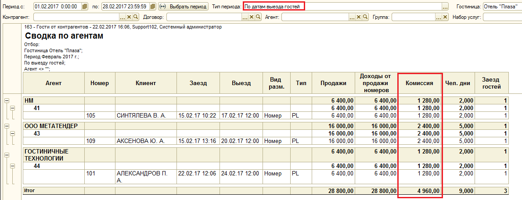Image resolution: width=522 pixels, height=200 pixels.
Task: Clear the Договор field
Action: point(251,17)
